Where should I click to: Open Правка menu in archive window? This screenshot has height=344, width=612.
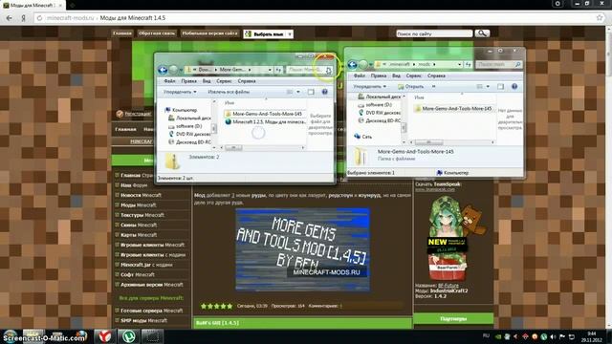pyautogui.click(x=189, y=81)
